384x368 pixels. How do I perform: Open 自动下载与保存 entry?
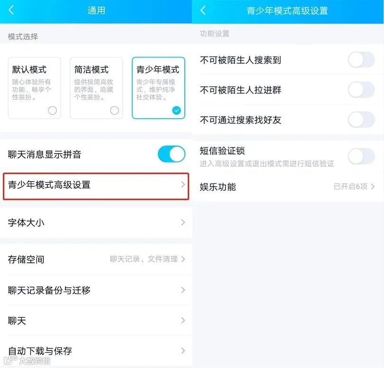pyautogui.click(x=96, y=351)
